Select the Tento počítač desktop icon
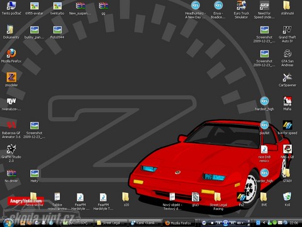The height and width of the screenshot is (227, 302). pos(11,8)
